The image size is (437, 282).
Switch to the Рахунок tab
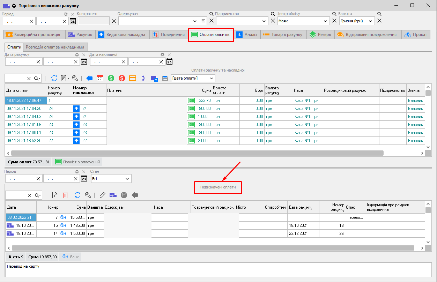click(80, 35)
